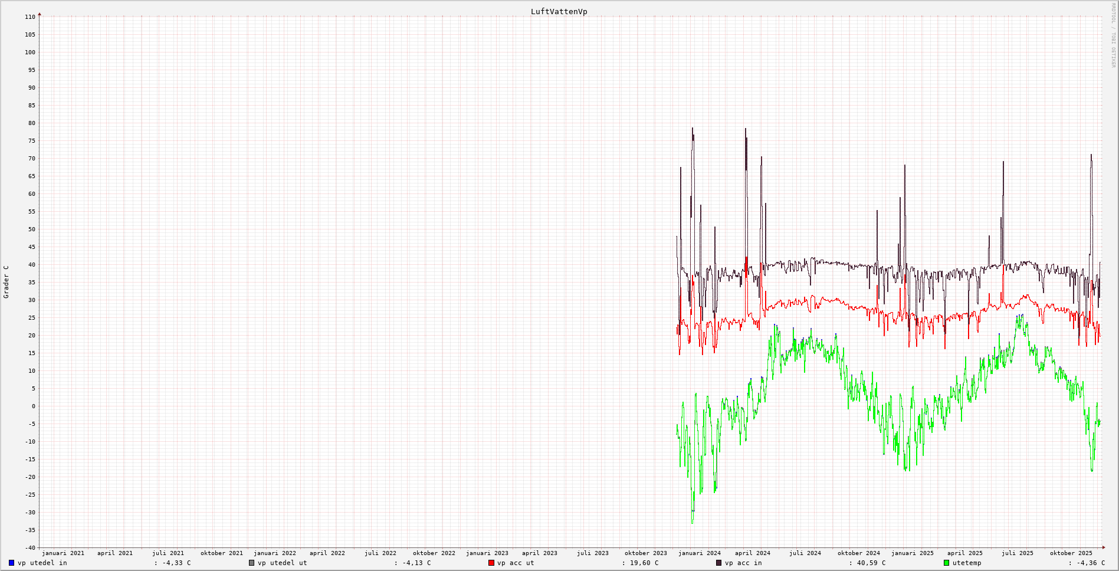Select the 'vp acc ut' legend text

516,563
